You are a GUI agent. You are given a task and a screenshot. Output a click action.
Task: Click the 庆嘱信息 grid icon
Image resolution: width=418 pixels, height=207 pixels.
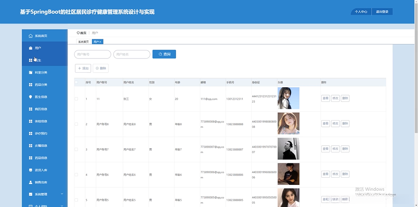pyautogui.click(x=30, y=146)
